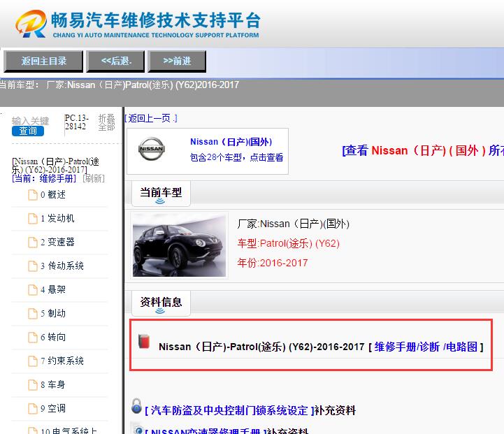This screenshot has width=504, height=434.
Task: Select the 当前车型 section tab
Action: pyautogui.click(x=161, y=194)
